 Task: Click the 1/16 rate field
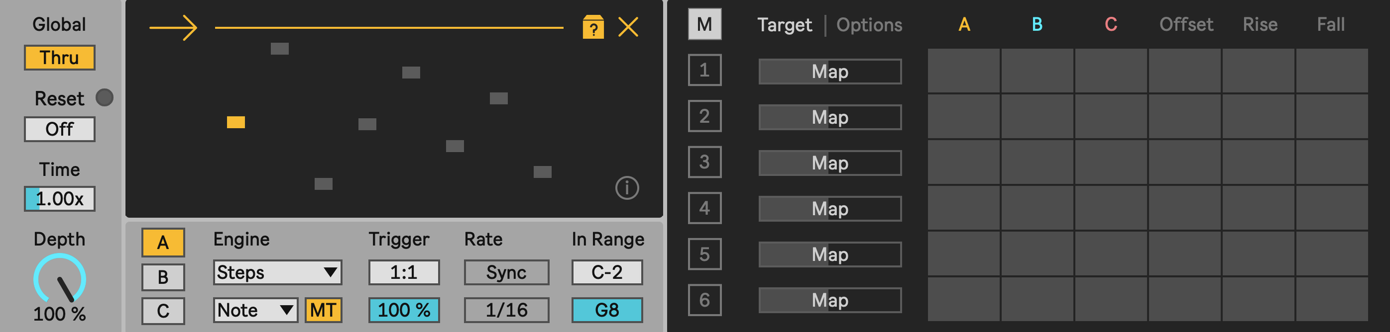pos(507,310)
